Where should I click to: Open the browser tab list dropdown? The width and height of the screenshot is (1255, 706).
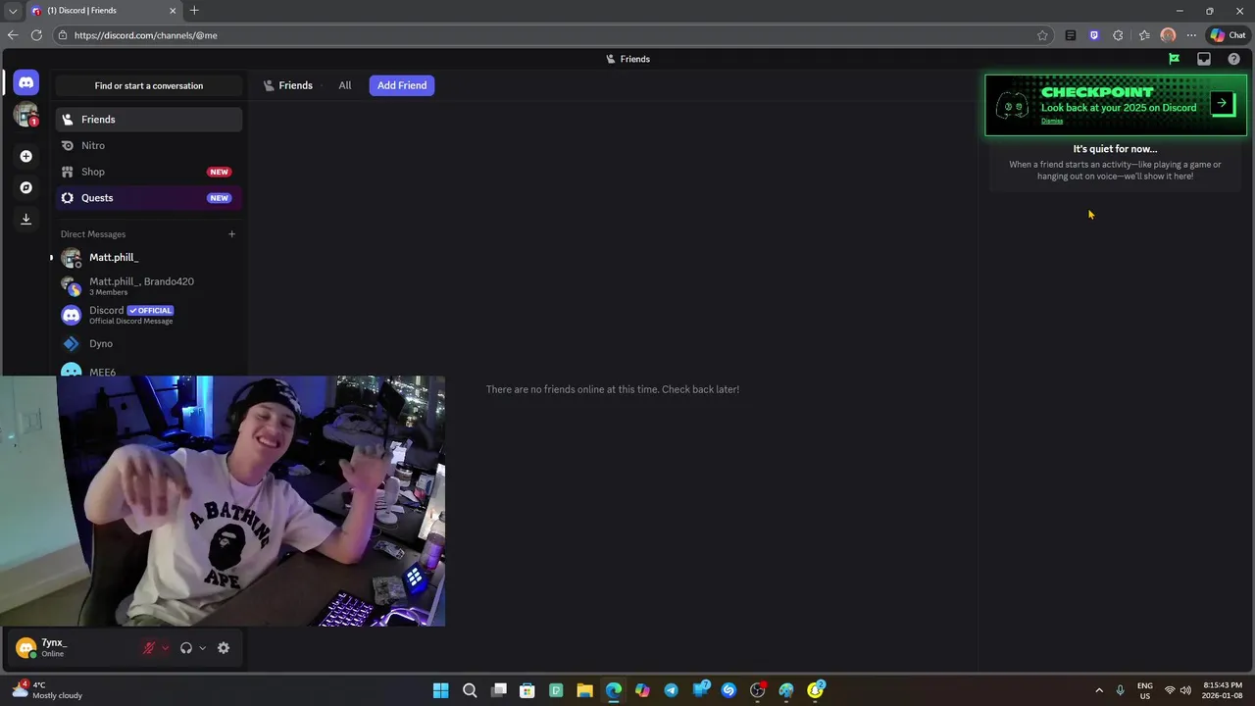click(x=13, y=11)
